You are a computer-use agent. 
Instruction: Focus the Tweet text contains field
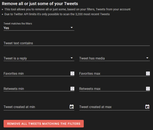[77, 43]
